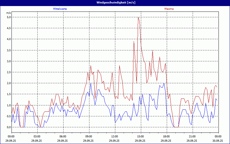Click the 15:00 time axis label
Screen dimensions: 230x144
[x=141, y=137]
